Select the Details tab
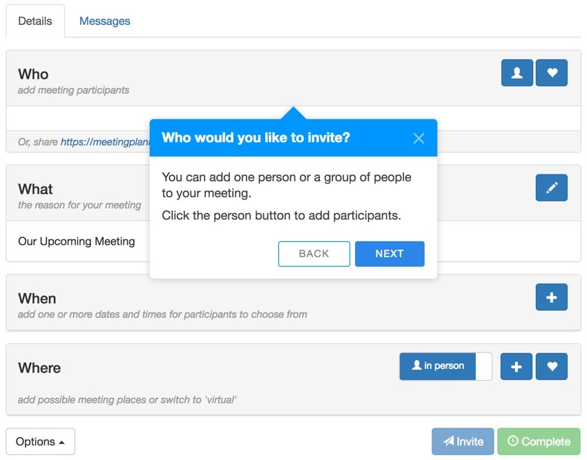This screenshot has height=460, width=587. pos(35,21)
